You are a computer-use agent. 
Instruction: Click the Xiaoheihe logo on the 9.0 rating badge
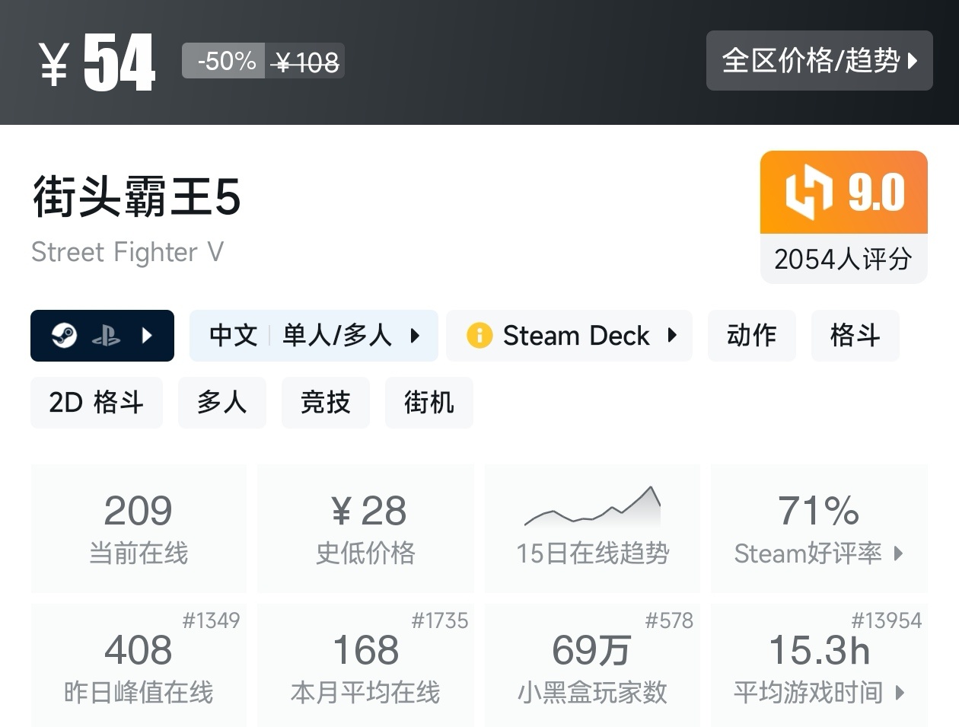point(808,191)
